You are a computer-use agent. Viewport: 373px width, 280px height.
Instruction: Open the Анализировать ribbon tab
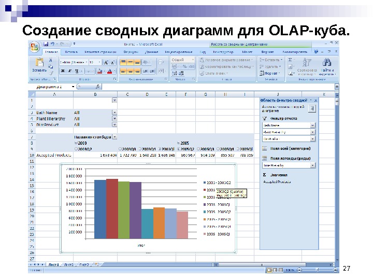[x=295, y=52]
